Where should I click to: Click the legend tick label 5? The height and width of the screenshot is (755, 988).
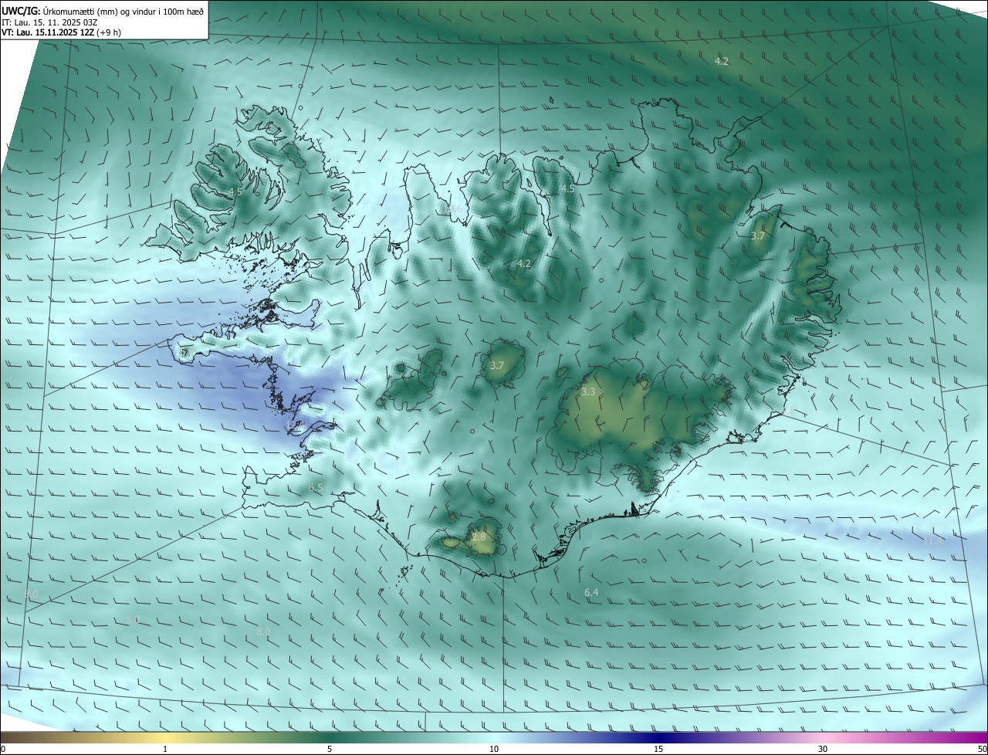(330, 749)
